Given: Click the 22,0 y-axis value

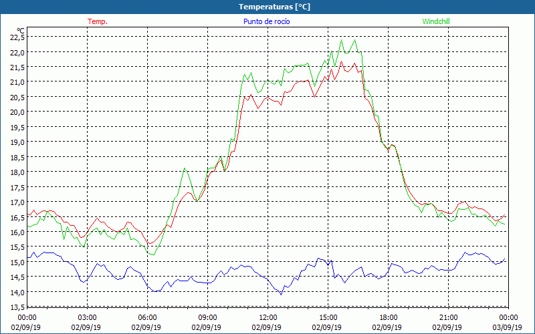Looking at the screenshot, I should (18, 53).
